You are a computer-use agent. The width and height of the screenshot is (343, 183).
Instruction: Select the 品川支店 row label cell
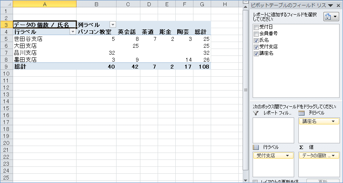(45, 53)
